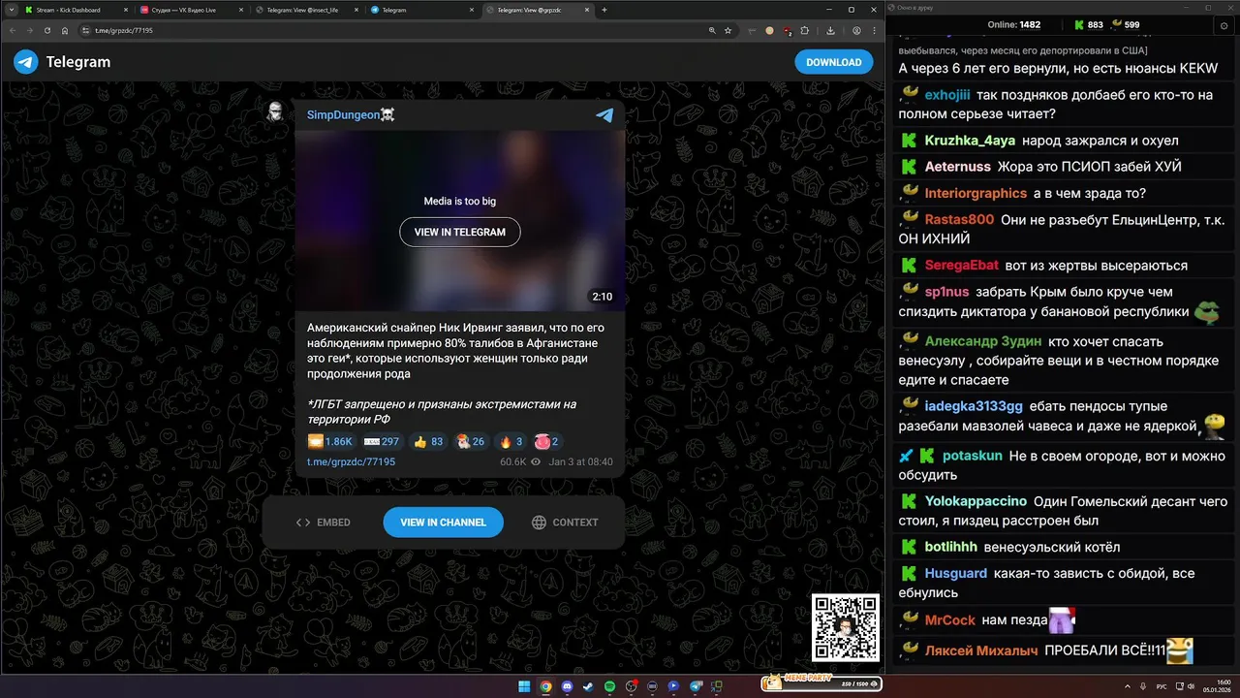This screenshot has width=1240, height=698.
Task: Click the CONTEXT button
Action: point(565,523)
